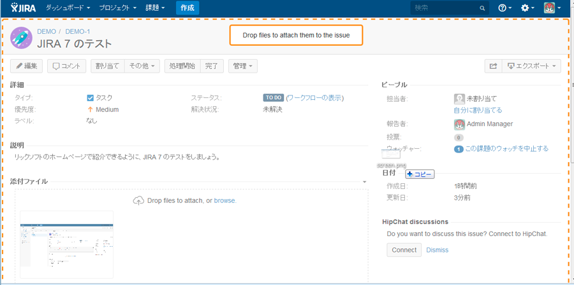This screenshot has height=285, width=574.
Task: Click the なし labels value
Action: click(x=91, y=120)
